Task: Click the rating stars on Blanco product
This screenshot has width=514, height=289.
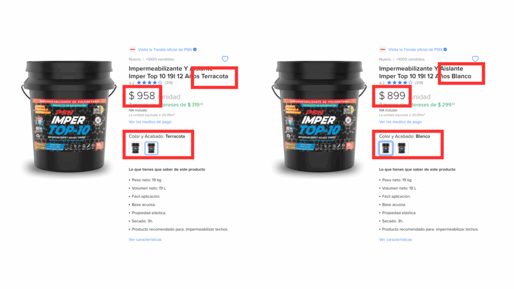Action: [x=400, y=83]
